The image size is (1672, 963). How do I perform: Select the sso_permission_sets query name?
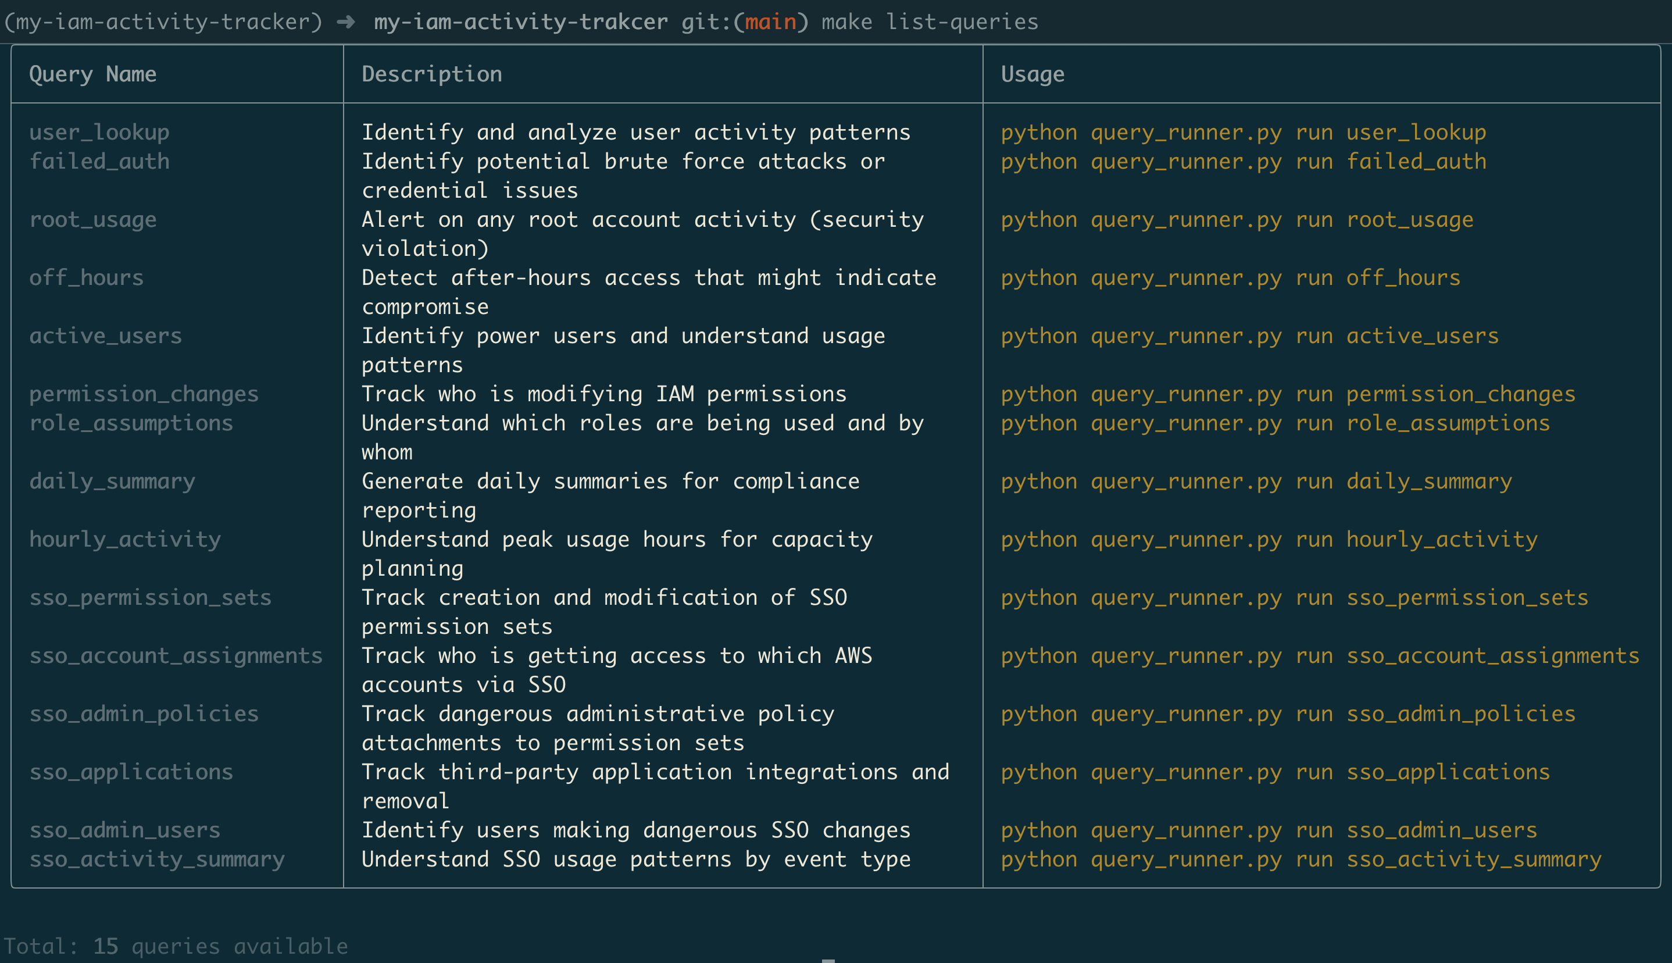pyautogui.click(x=150, y=598)
